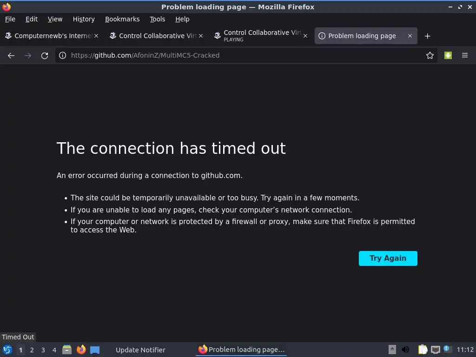Screen dimensions: 476x357
Task: Click the forward navigation arrow
Action: [x=28, y=56]
